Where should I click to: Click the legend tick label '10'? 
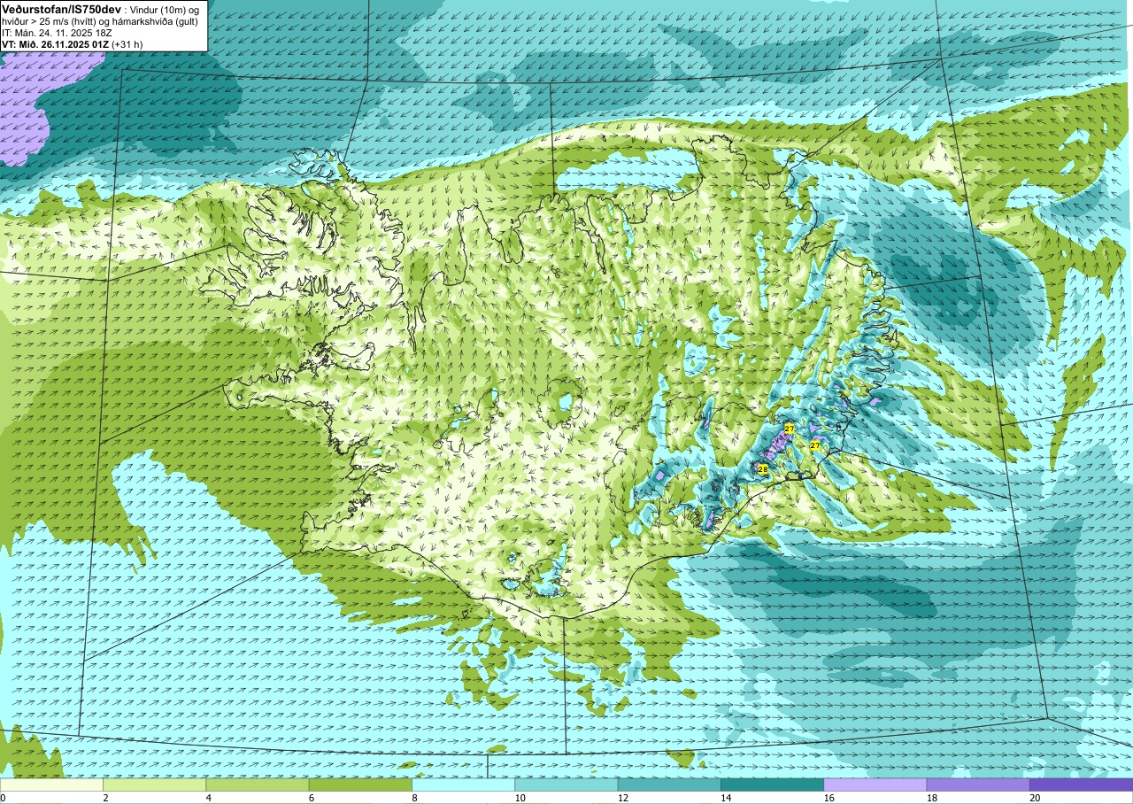[x=520, y=798]
